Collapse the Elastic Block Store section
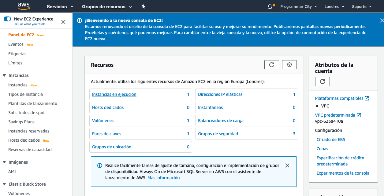The width and height of the screenshot is (384, 196). click(4, 184)
